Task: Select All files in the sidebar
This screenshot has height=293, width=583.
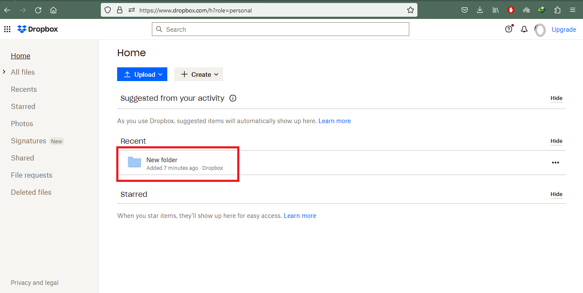Action: point(23,72)
